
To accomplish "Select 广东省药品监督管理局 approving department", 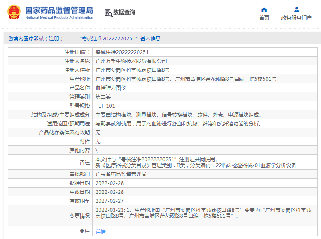I will 121,174.
